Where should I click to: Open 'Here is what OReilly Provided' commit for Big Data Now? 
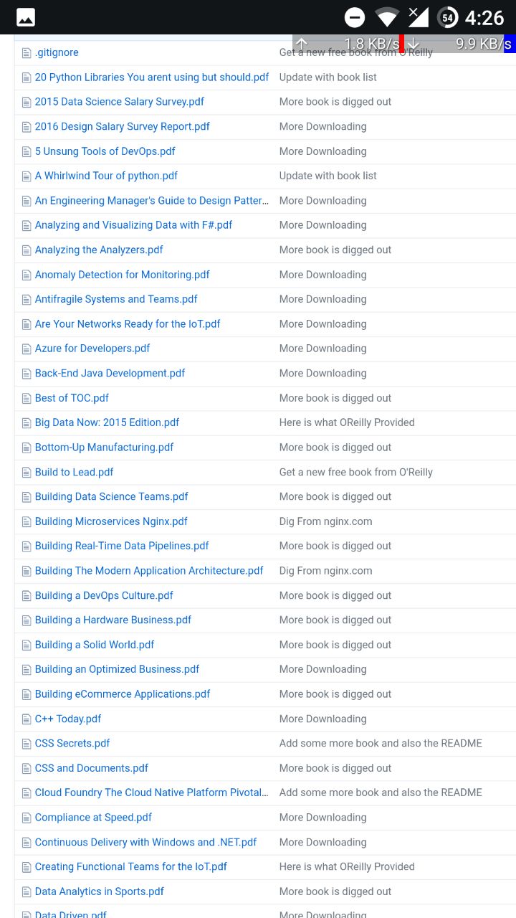pos(347,422)
